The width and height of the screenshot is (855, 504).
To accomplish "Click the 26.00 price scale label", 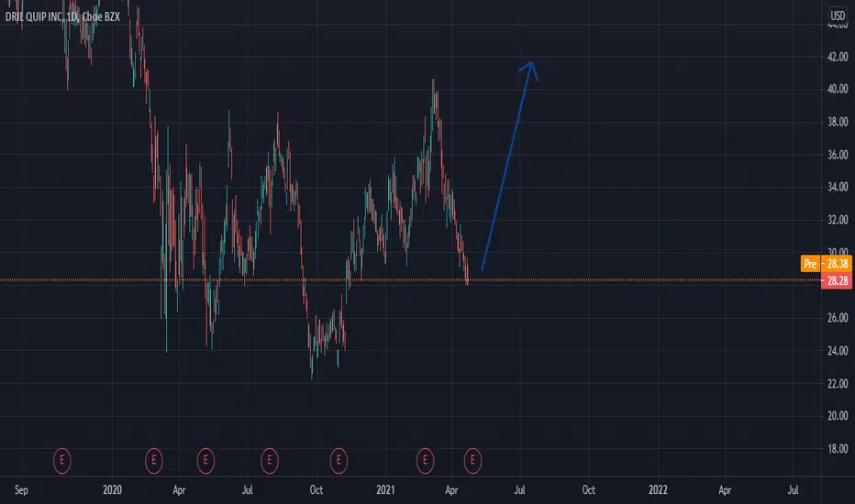I will tap(838, 318).
